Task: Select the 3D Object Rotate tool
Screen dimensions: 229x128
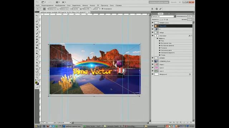Action: 37,69
